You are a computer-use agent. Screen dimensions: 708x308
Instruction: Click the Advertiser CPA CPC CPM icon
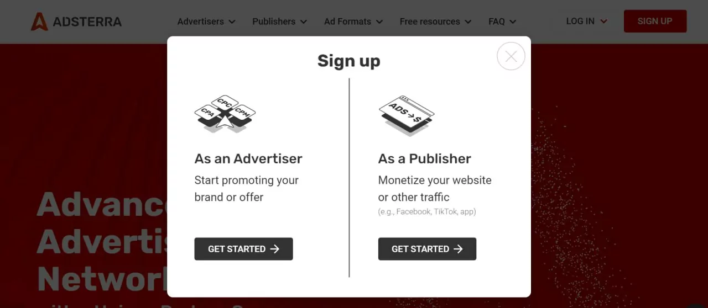coord(225,113)
